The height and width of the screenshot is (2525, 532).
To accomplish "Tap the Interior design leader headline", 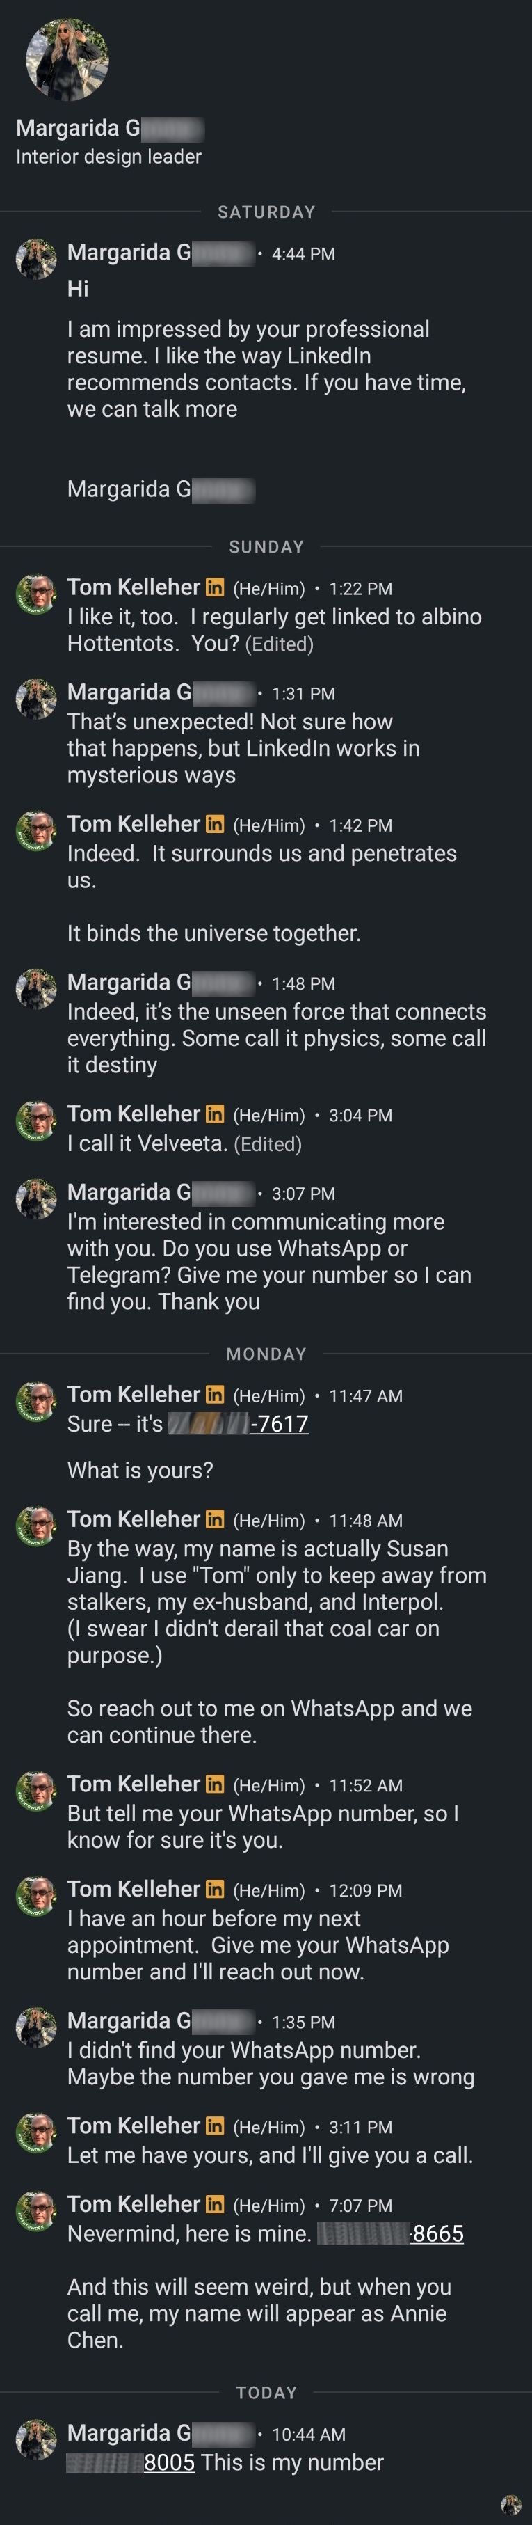I will point(108,157).
